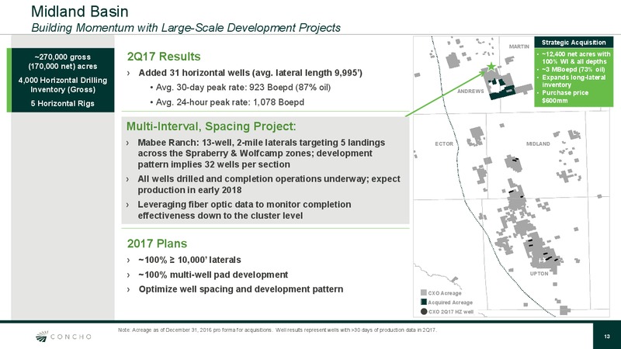Click the subtitle 'Building Momentum with Large-Scale Development Projects'
621x349 pixels.
(186, 28)
